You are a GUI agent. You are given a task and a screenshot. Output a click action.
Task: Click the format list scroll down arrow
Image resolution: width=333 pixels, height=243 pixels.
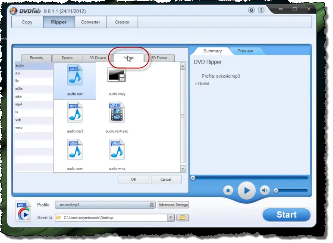pyautogui.click(x=182, y=169)
